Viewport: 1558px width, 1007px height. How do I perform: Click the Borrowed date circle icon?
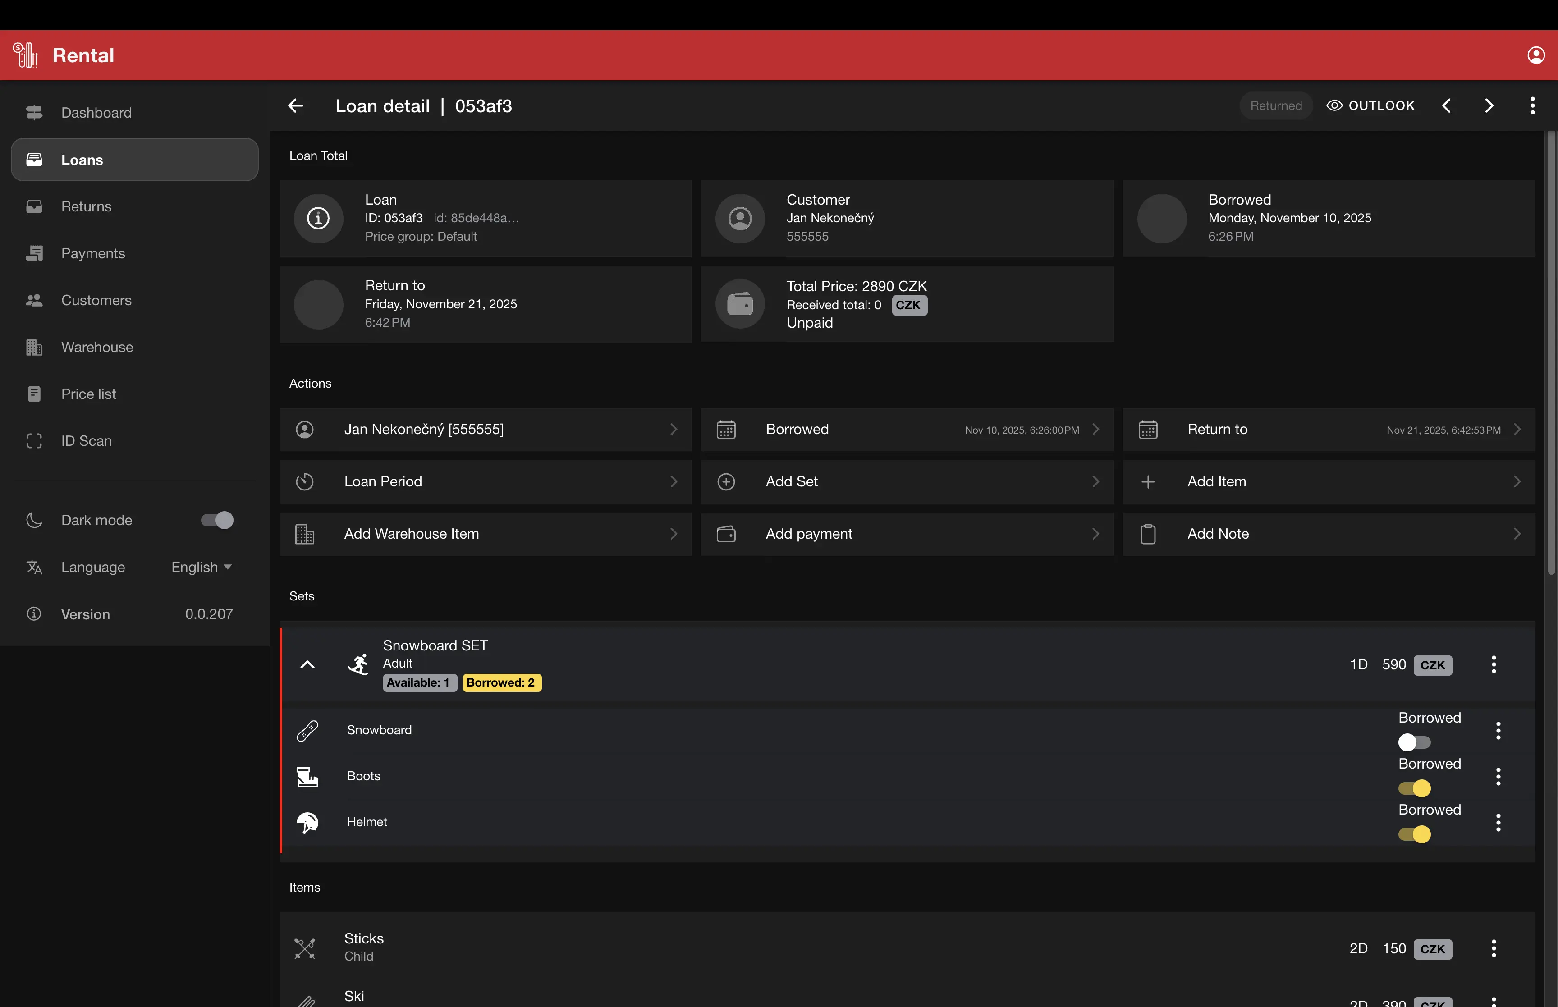(x=1162, y=219)
